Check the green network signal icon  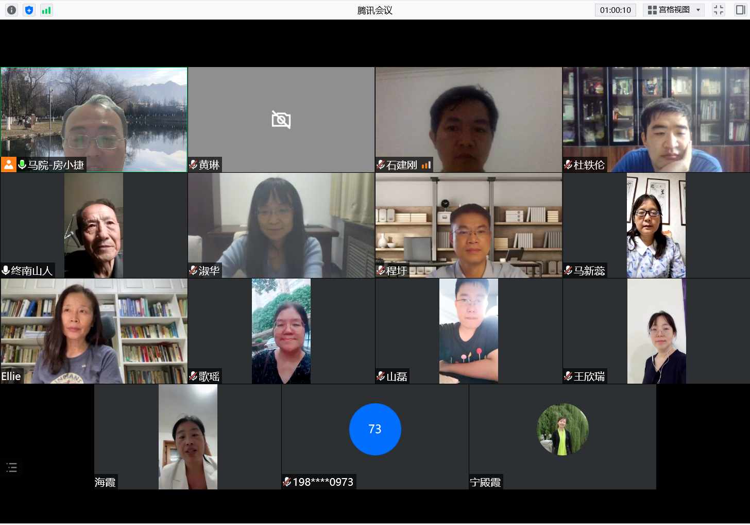(x=46, y=10)
